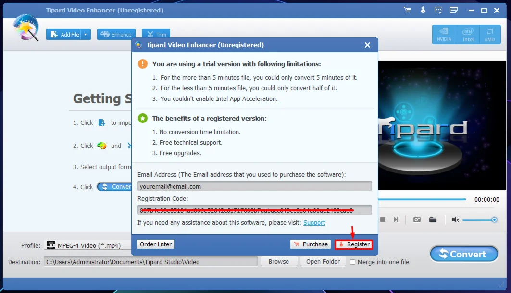Click the Enhance toolbar button
Image resolution: width=511 pixels, height=293 pixels.
[x=116, y=34]
